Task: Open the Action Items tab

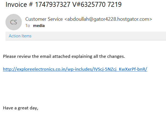Action: pyautogui.click(x=20, y=36)
